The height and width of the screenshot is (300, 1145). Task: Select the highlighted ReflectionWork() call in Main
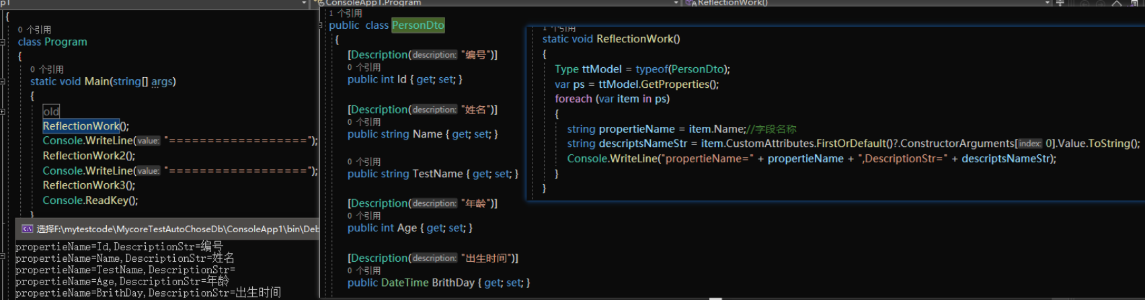[x=86, y=126]
